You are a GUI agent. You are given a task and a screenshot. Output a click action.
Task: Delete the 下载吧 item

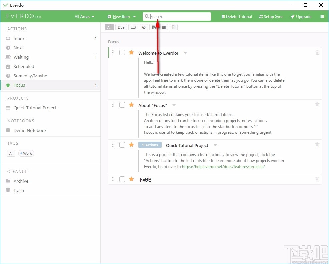pos(317,179)
